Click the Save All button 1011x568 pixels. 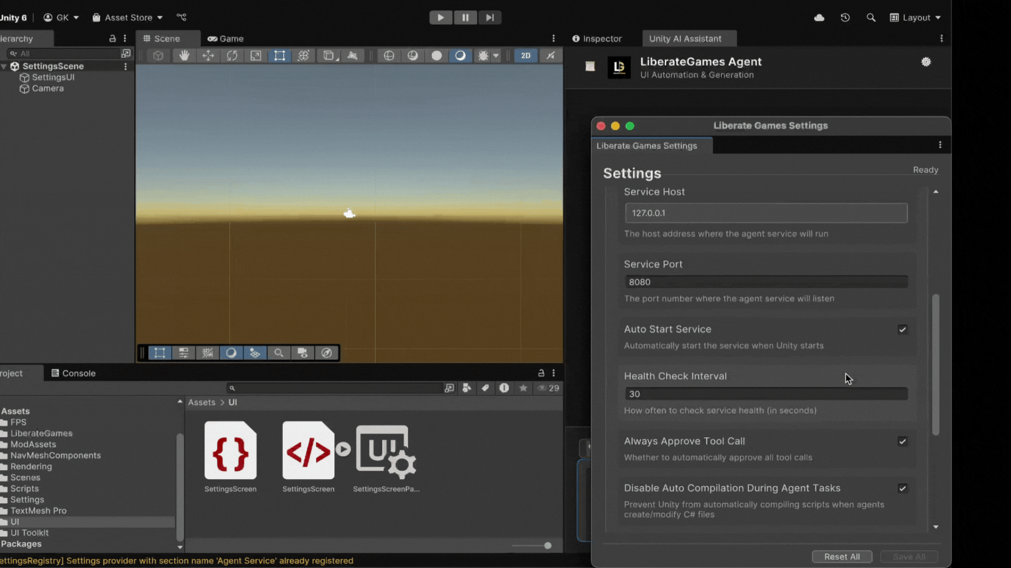[909, 556]
